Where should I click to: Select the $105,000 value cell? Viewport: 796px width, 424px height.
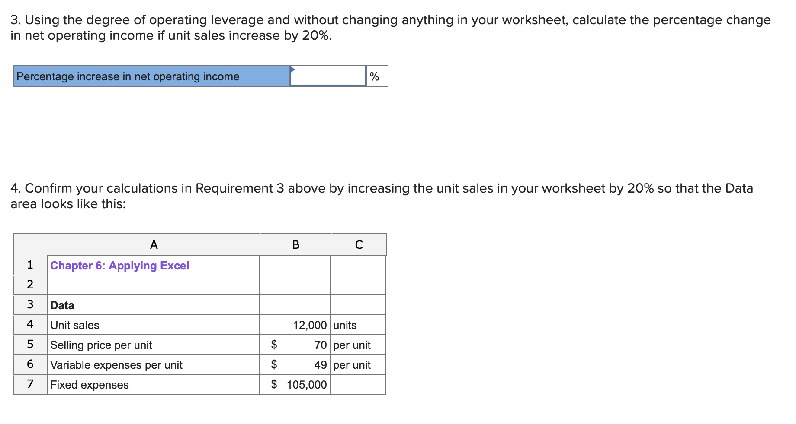pyautogui.click(x=296, y=384)
